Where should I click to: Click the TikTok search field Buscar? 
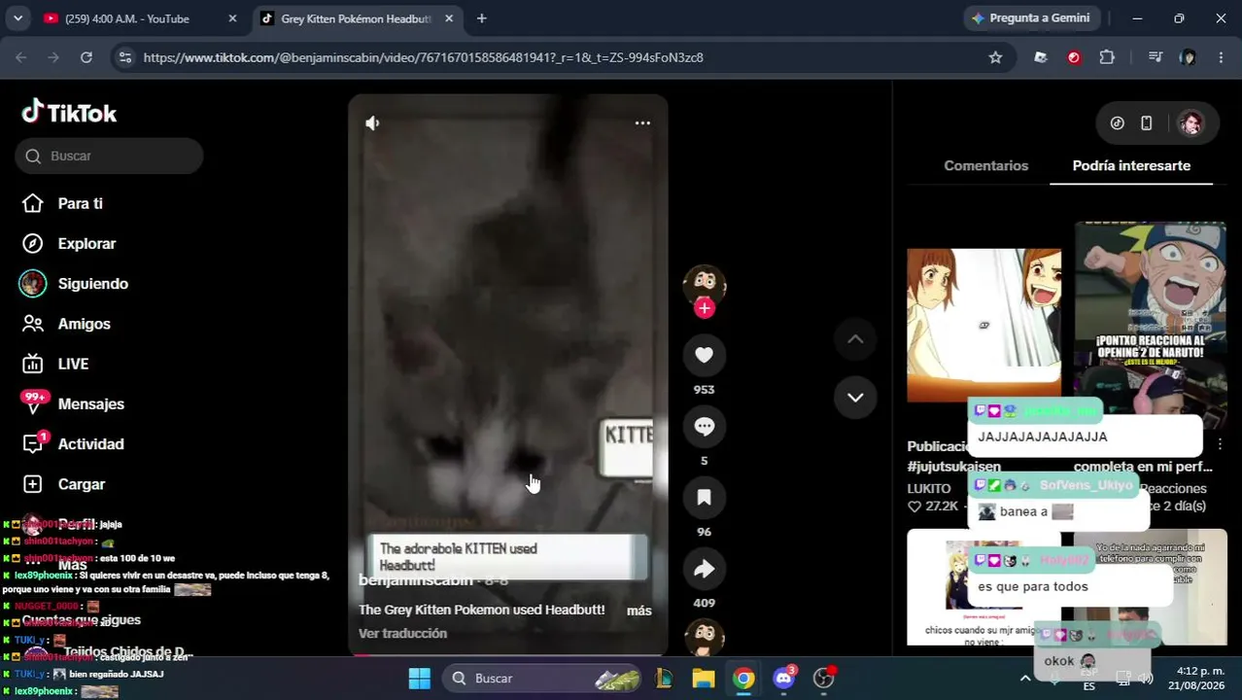109,156
